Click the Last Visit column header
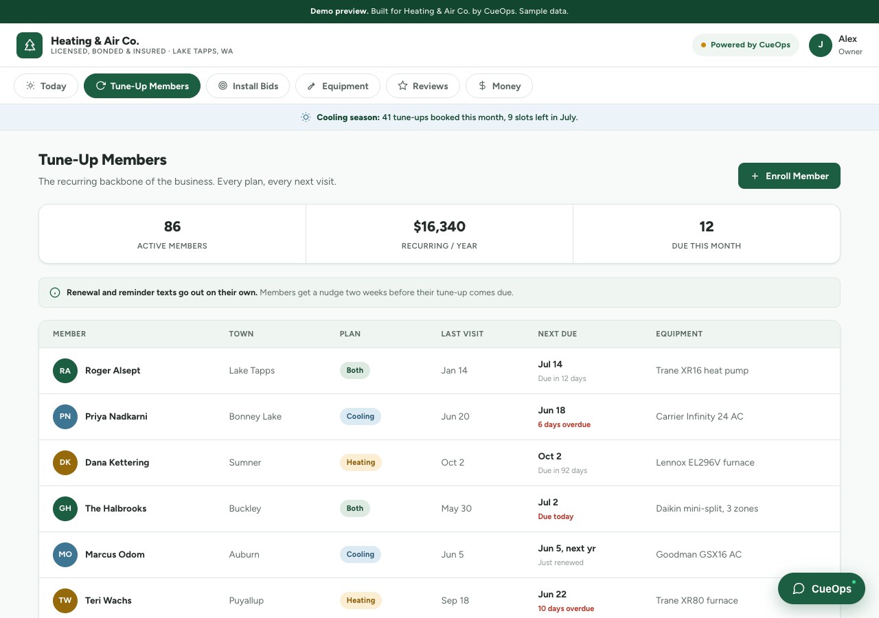Screen dimensions: 879x618 point(462,334)
